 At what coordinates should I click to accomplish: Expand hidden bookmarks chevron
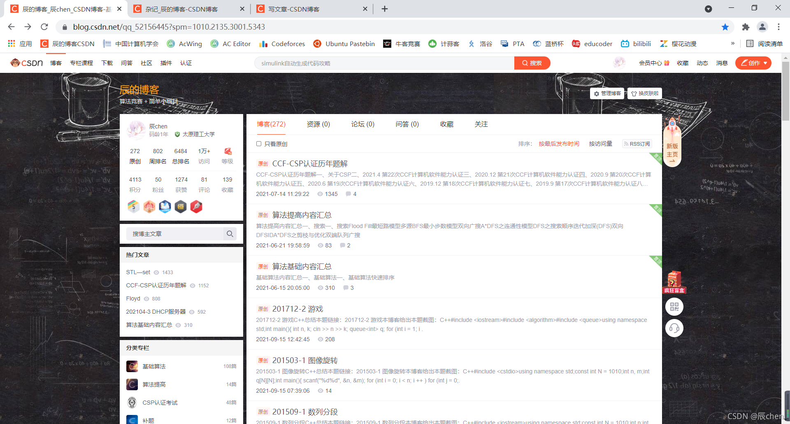point(733,43)
